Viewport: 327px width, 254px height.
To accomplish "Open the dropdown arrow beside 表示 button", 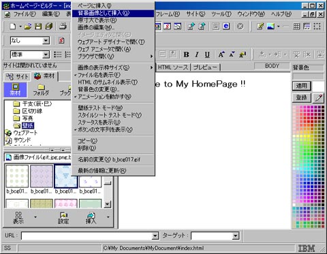I will 35,217.
